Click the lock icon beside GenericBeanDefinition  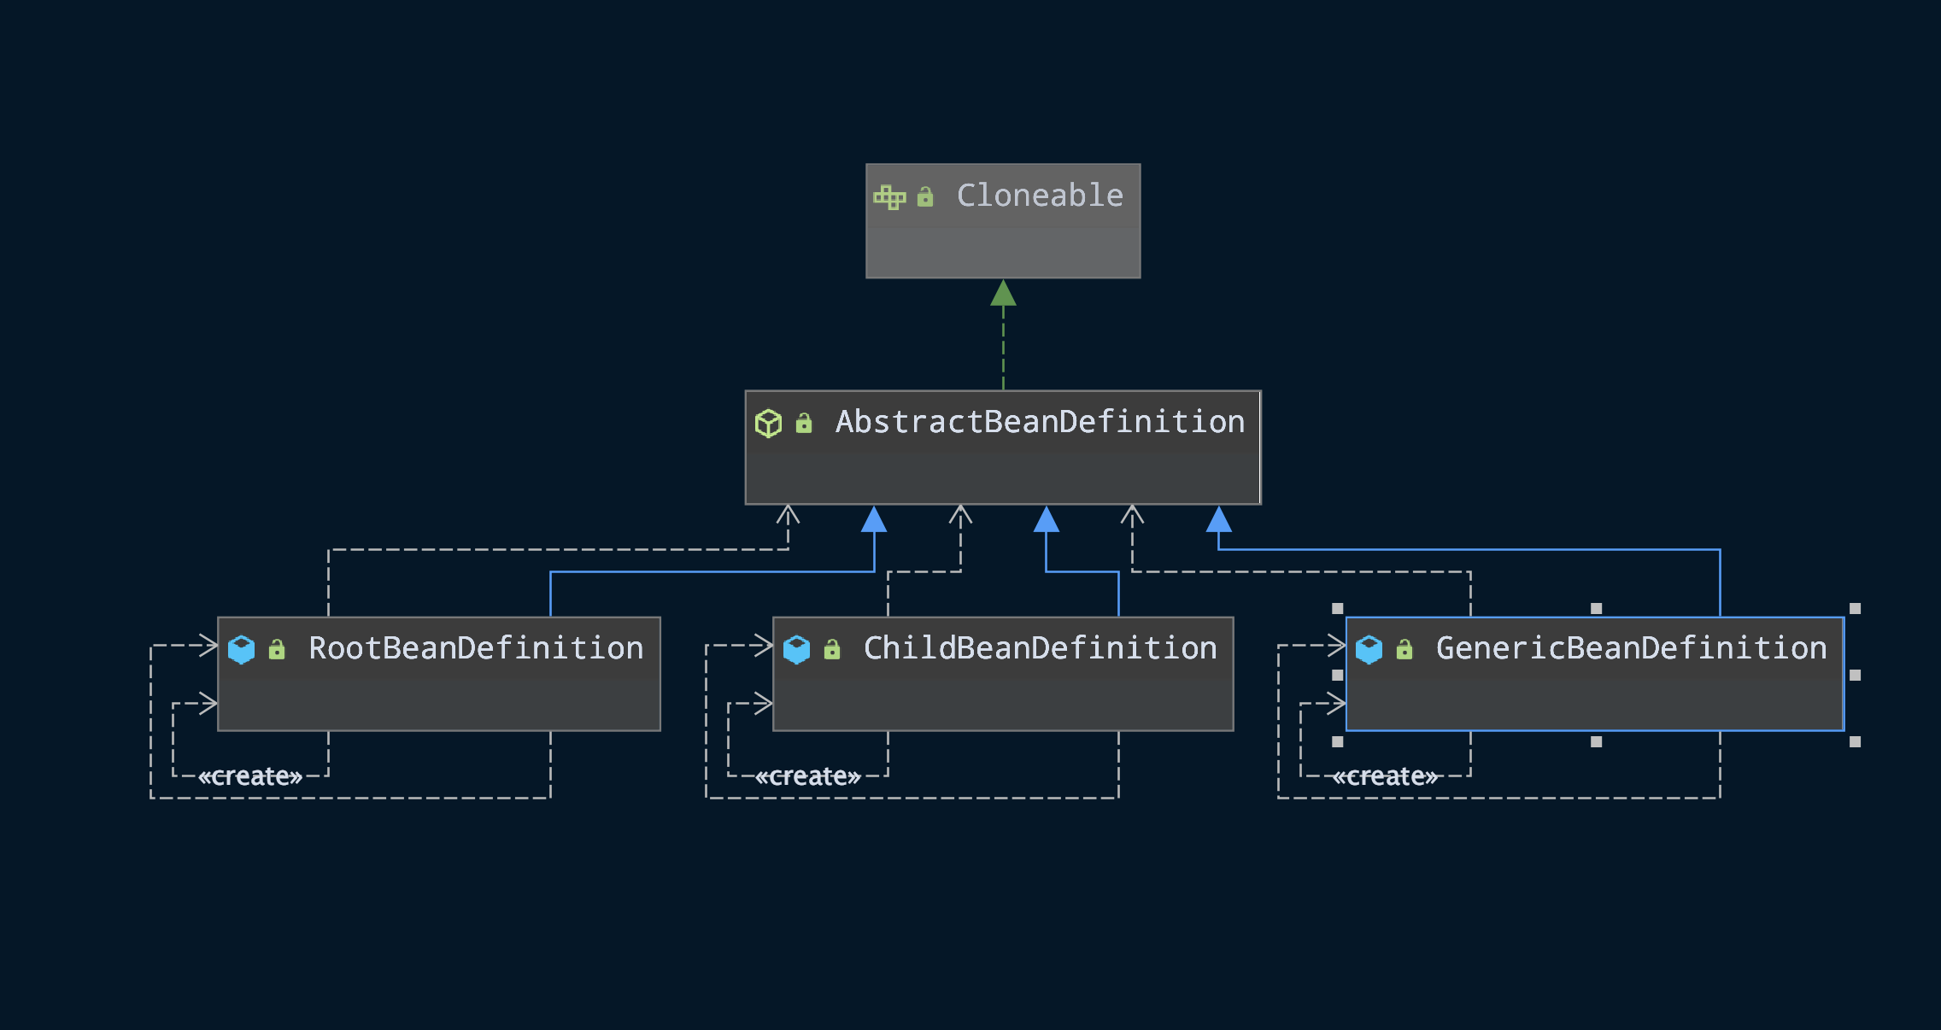pos(1404,650)
